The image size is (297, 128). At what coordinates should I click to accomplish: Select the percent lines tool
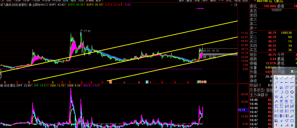pos(276,106)
